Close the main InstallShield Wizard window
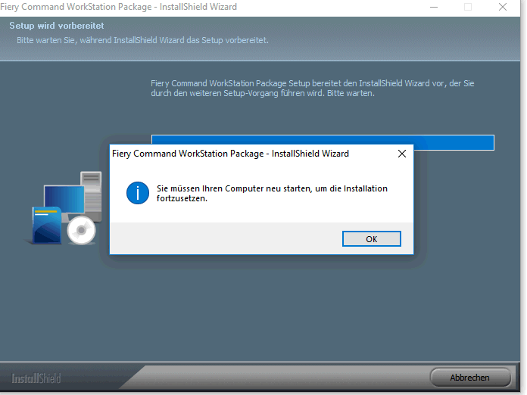This screenshot has width=527, height=395. click(x=503, y=7)
